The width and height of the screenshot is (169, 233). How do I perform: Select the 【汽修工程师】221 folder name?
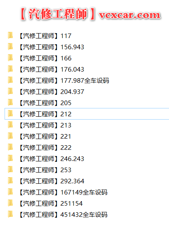[x=45, y=137]
